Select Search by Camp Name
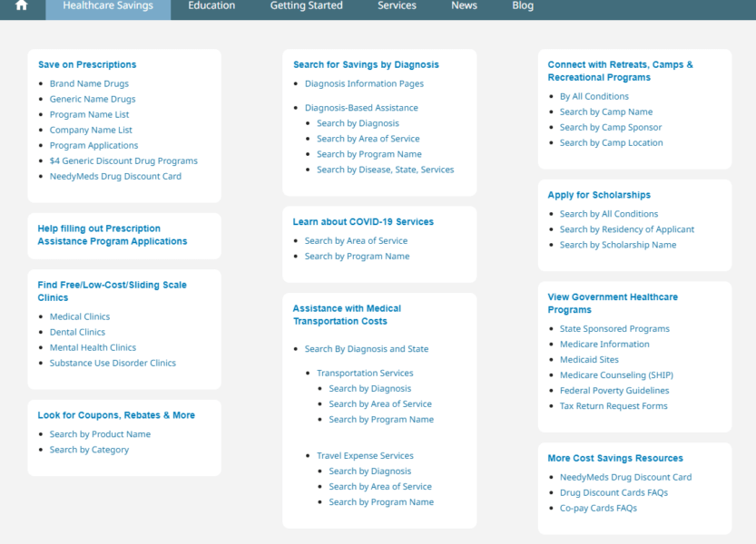The height and width of the screenshot is (544, 756). (x=606, y=112)
